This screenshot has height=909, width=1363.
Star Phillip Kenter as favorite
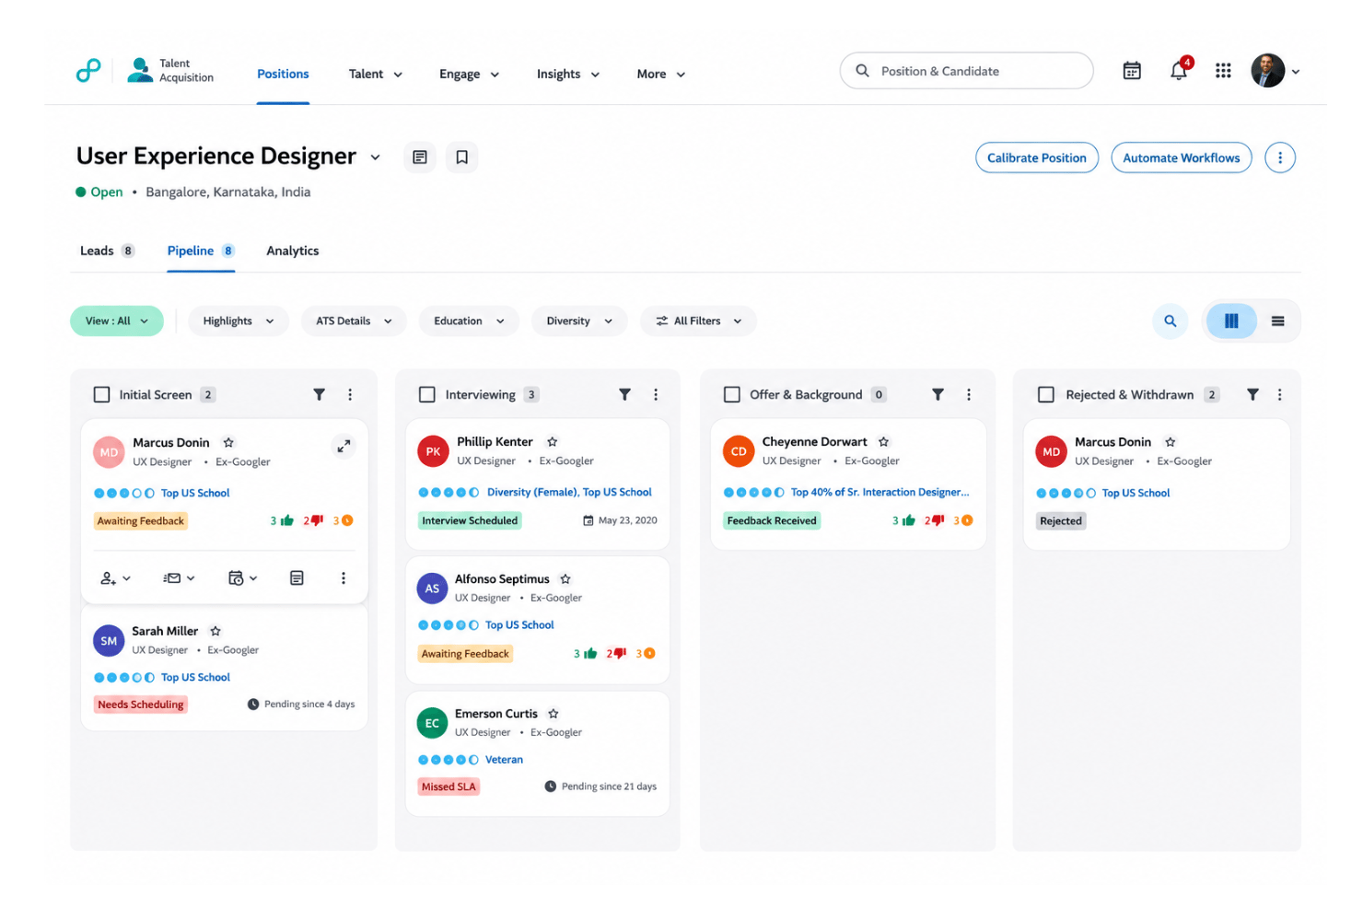(x=553, y=442)
